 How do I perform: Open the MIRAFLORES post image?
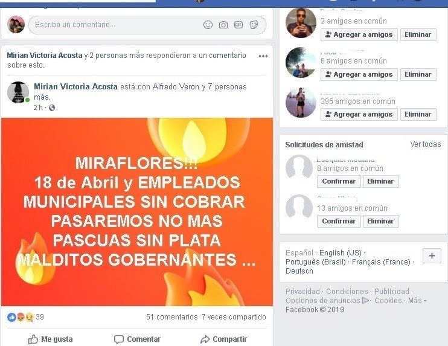click(x=137, y=212)
